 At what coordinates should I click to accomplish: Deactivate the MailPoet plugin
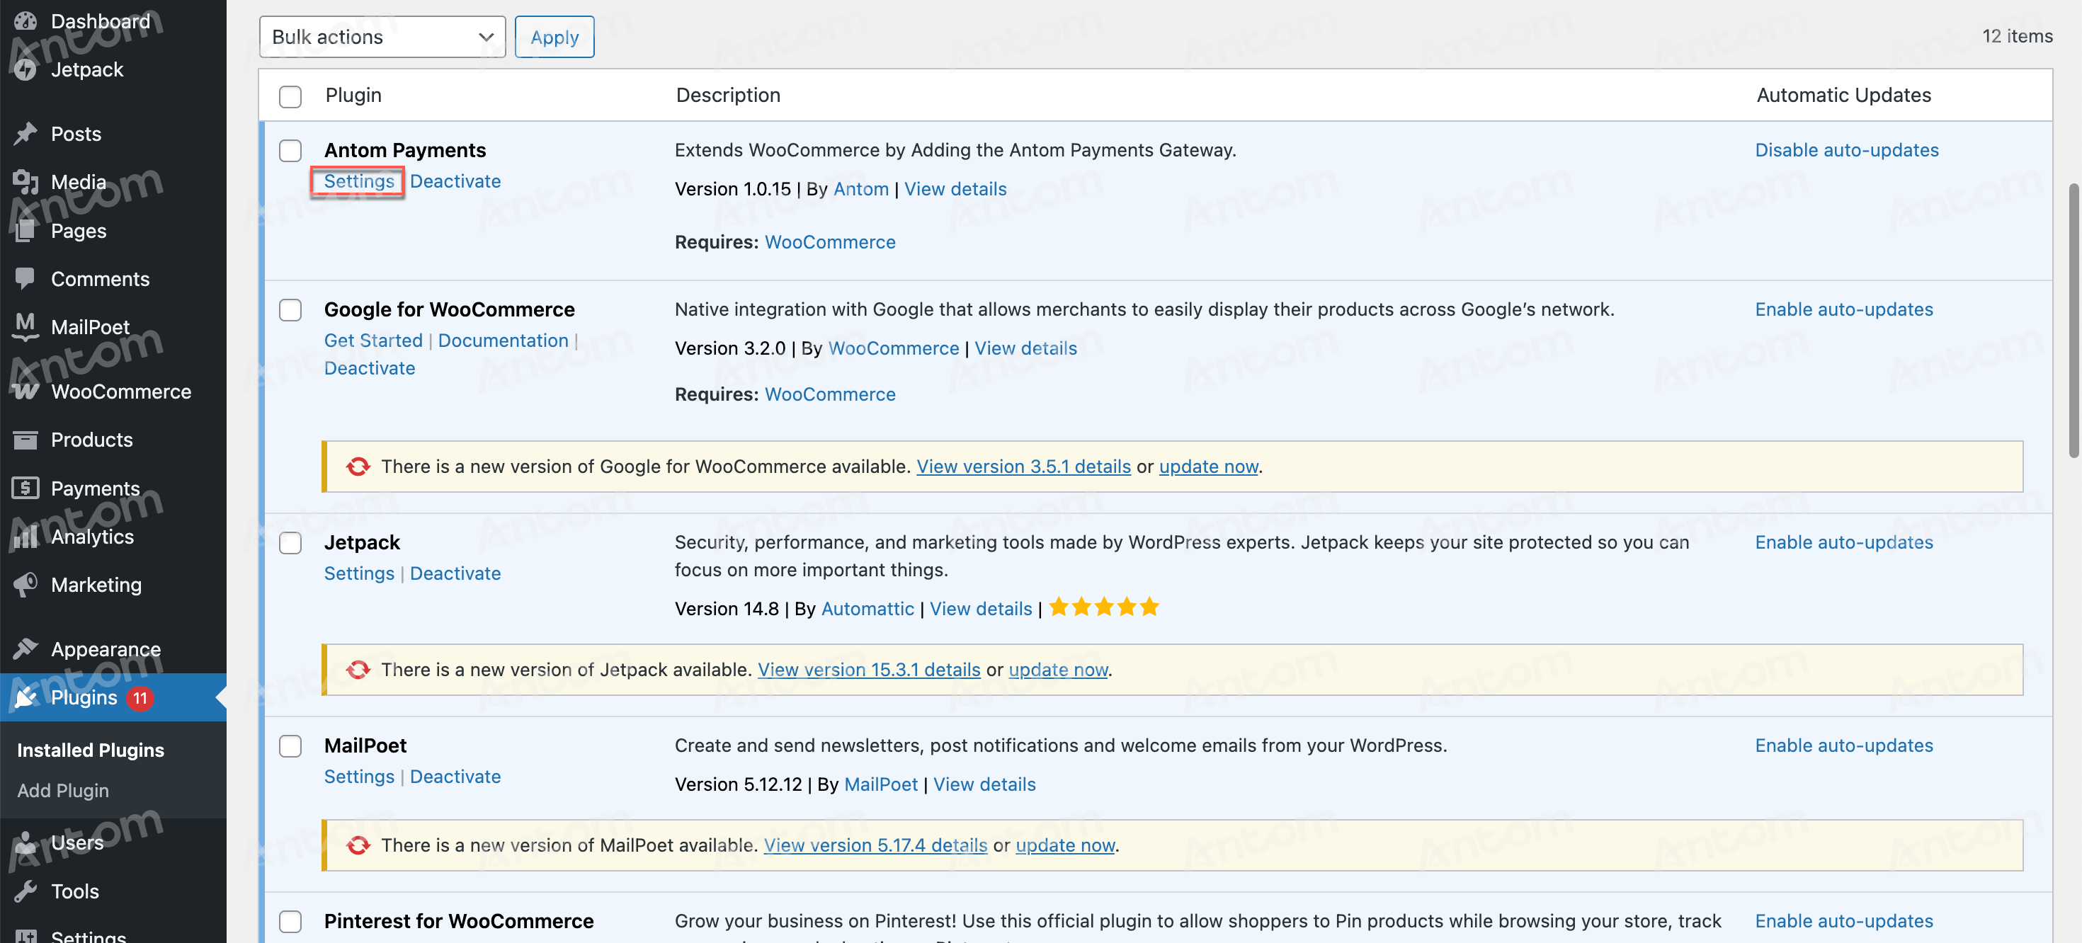(455, 777)
